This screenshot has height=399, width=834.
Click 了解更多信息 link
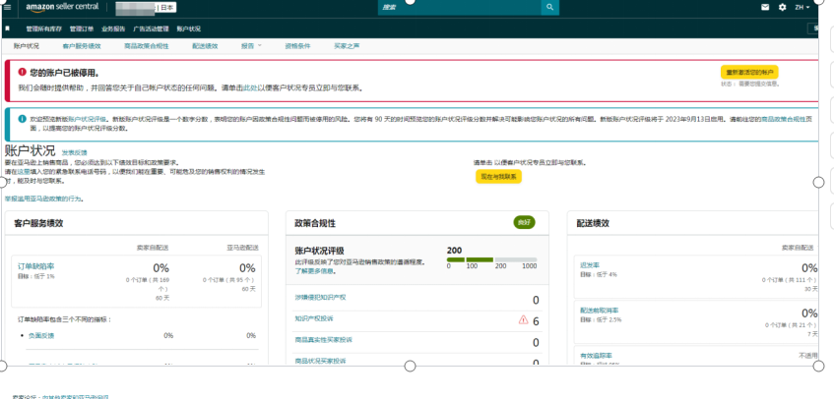coord(315,270)
